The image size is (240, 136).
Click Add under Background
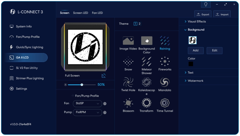(196, 50)
